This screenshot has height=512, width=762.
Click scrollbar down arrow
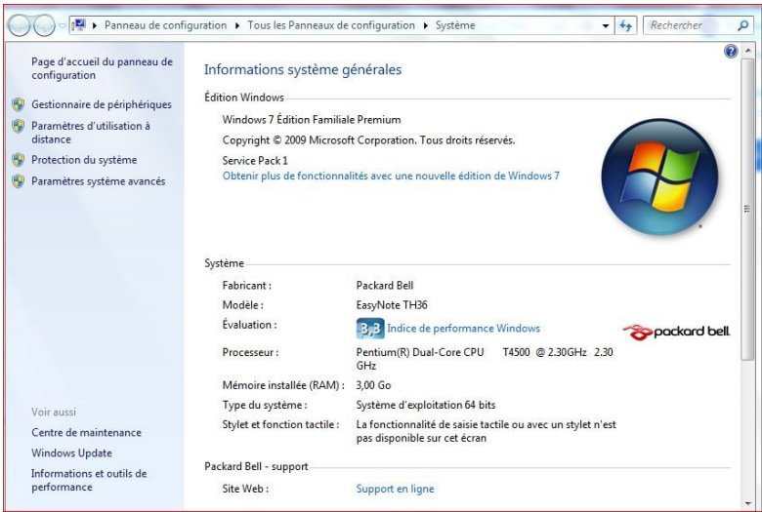click(748, 504)
